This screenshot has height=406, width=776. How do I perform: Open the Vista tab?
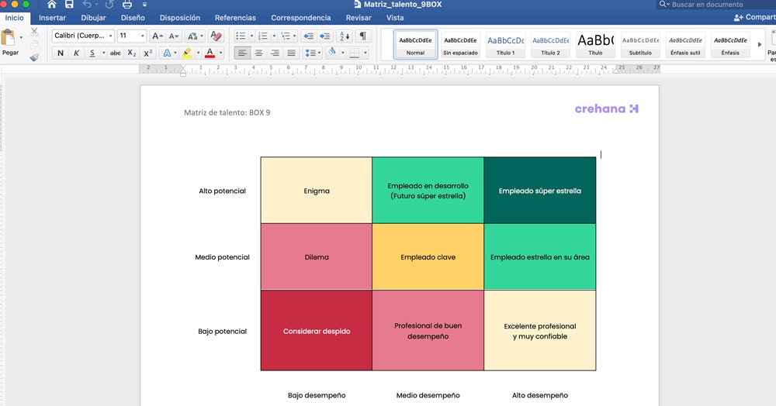pos(395,18)
